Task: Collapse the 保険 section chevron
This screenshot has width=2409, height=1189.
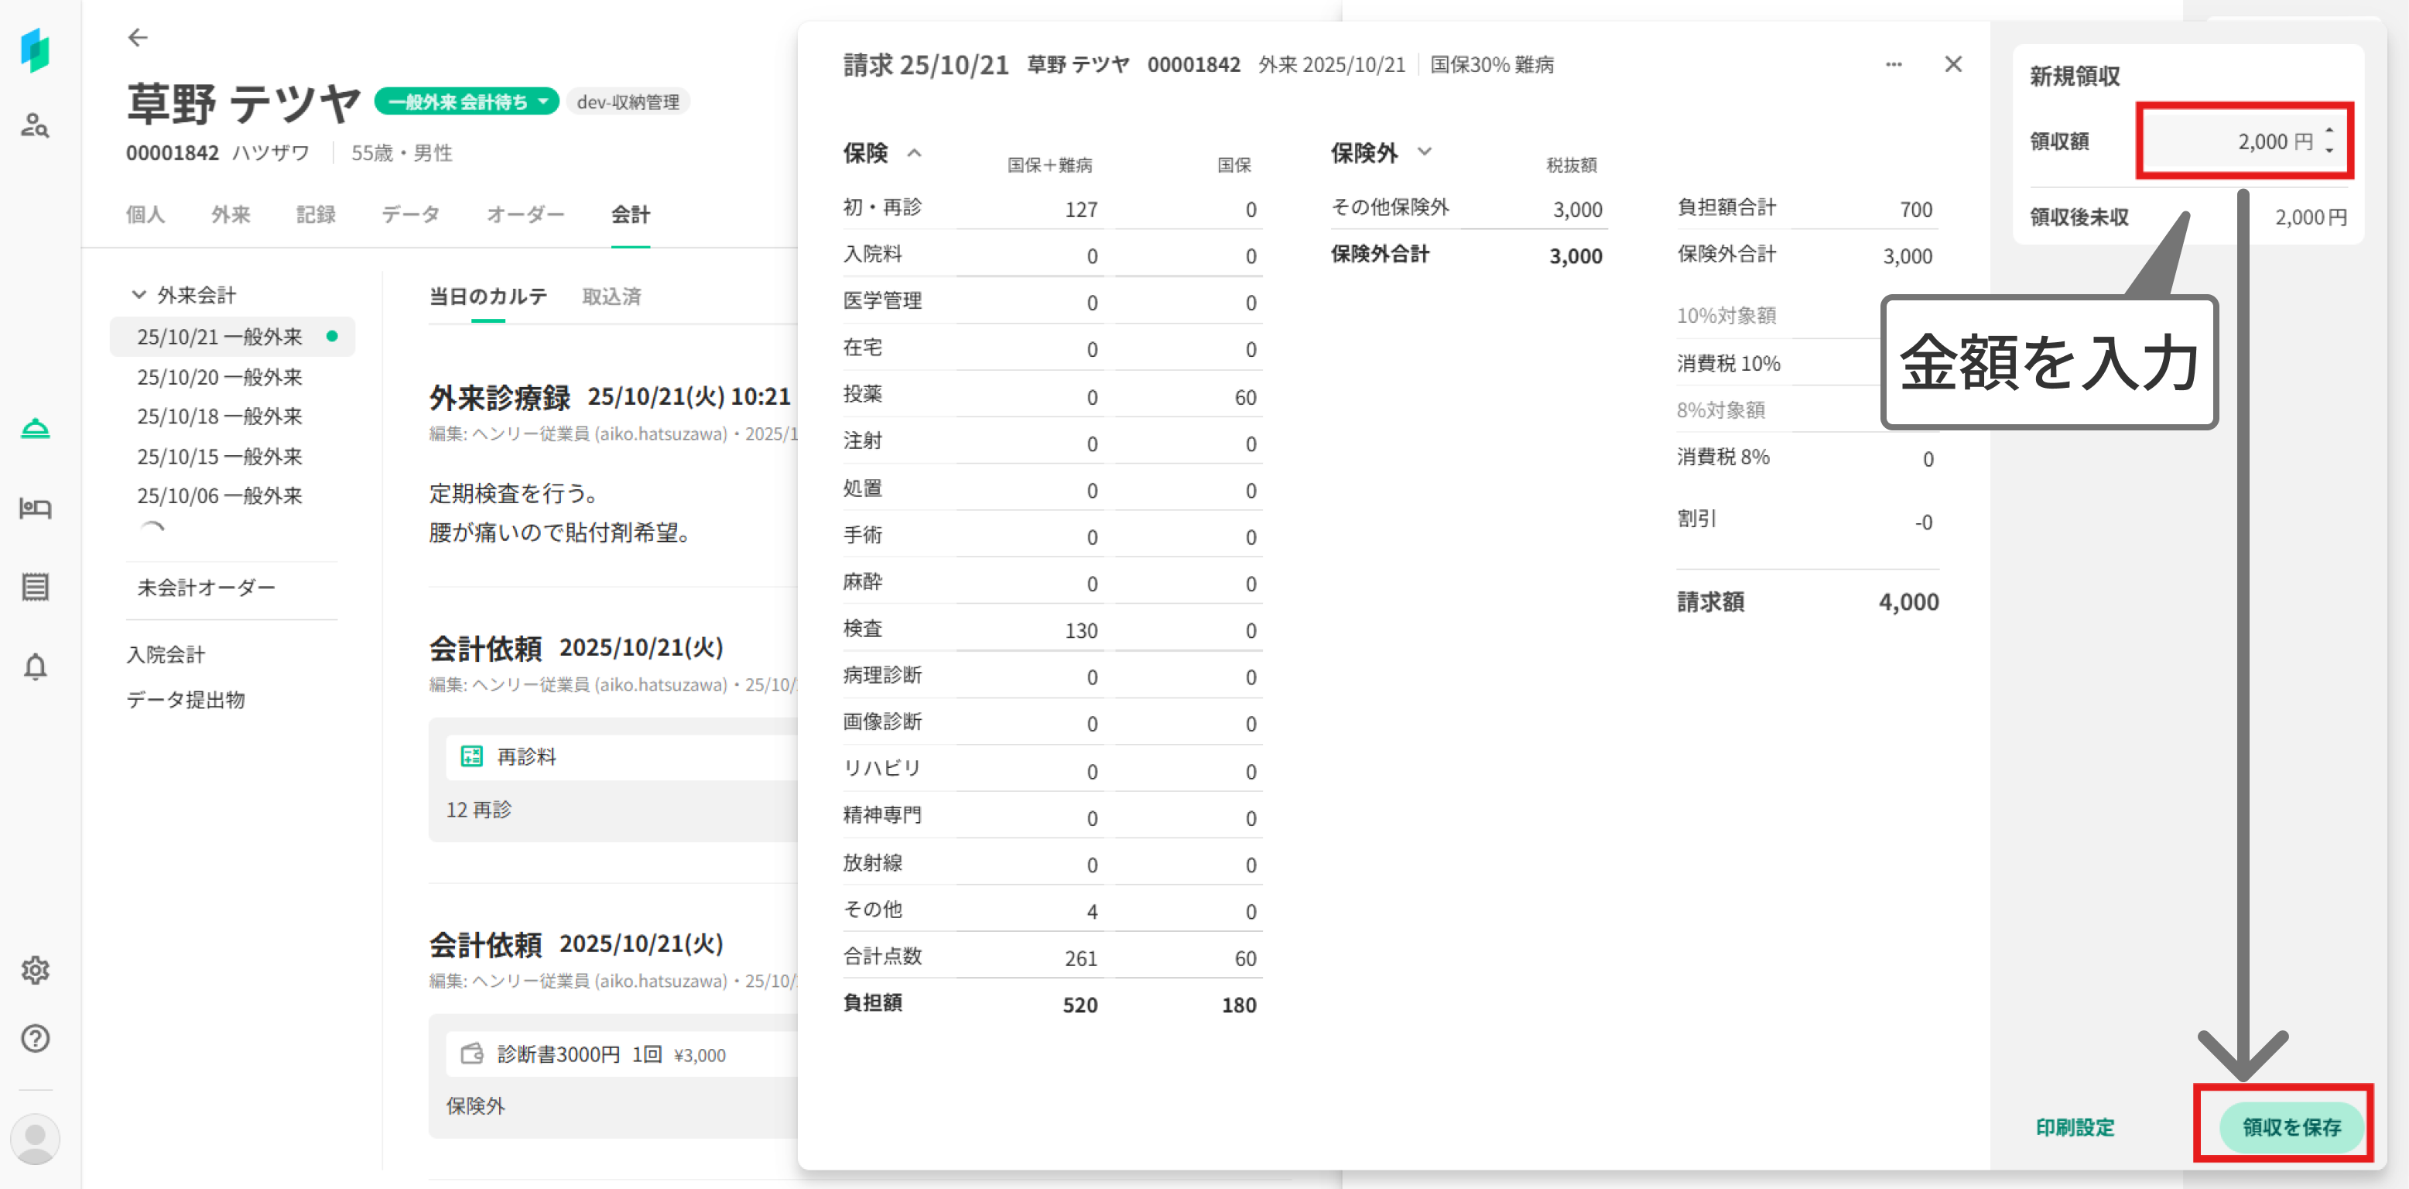Action: pyautogui.click(x=915, y=152)
